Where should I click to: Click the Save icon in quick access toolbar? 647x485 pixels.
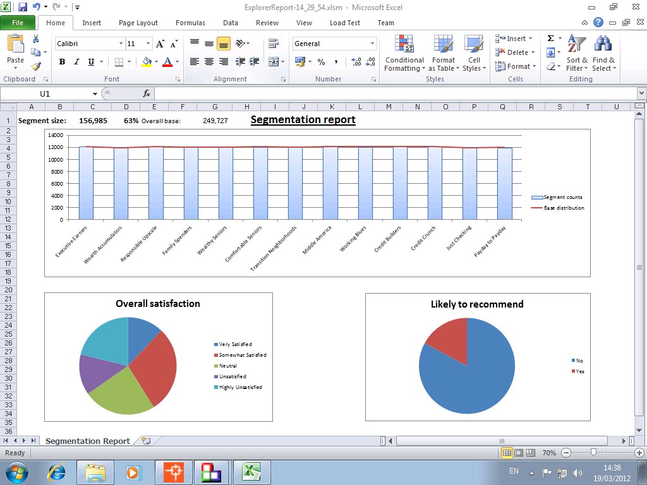point(22,7)
